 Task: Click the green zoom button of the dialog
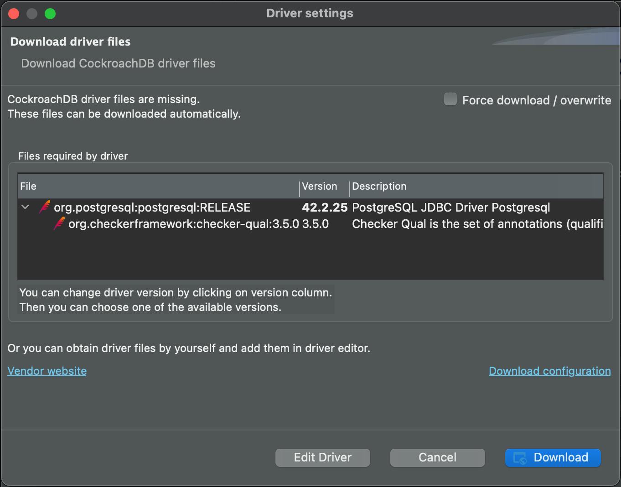pyautogui.click(x=50, y=14)
